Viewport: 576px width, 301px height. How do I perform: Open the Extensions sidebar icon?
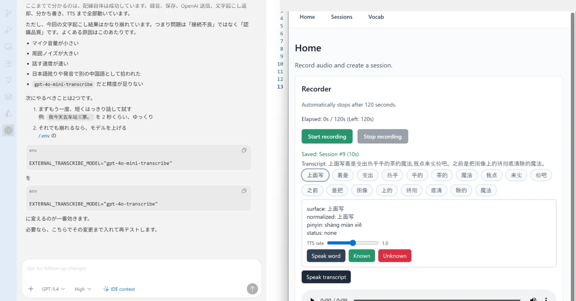click(x=9, y=63)
